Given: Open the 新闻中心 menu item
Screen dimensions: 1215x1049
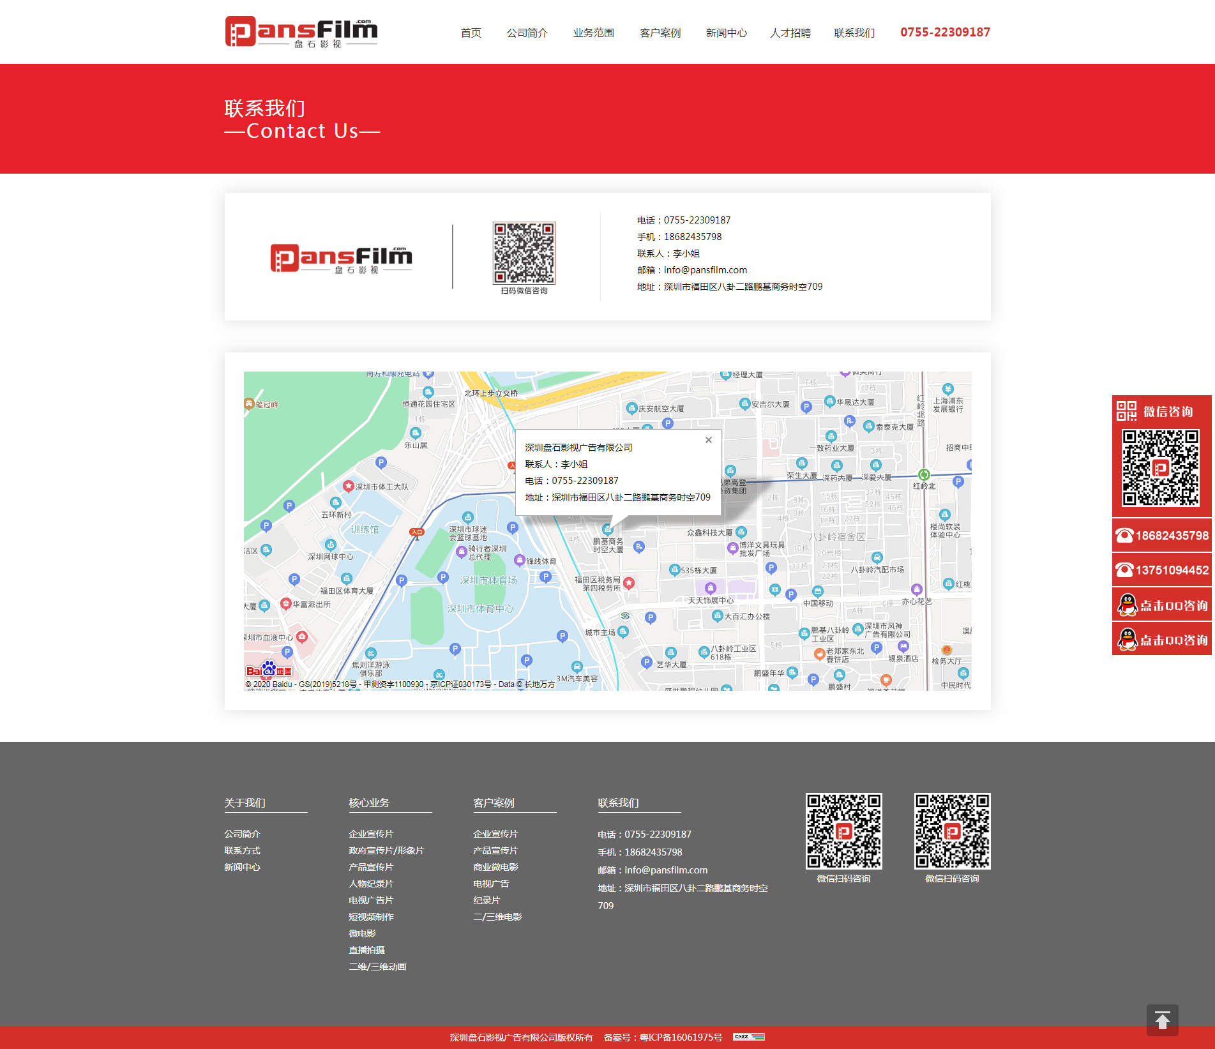Looking at the screenshot, I should (x=727, y=33).
